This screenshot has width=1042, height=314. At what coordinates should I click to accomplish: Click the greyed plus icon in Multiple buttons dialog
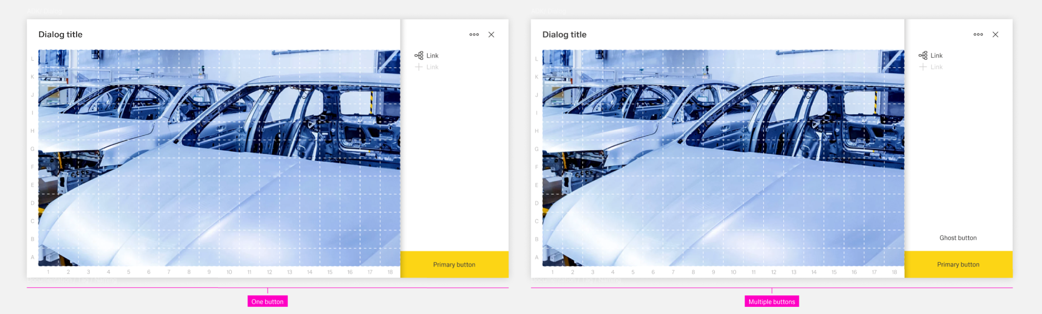tap(923, 67)
